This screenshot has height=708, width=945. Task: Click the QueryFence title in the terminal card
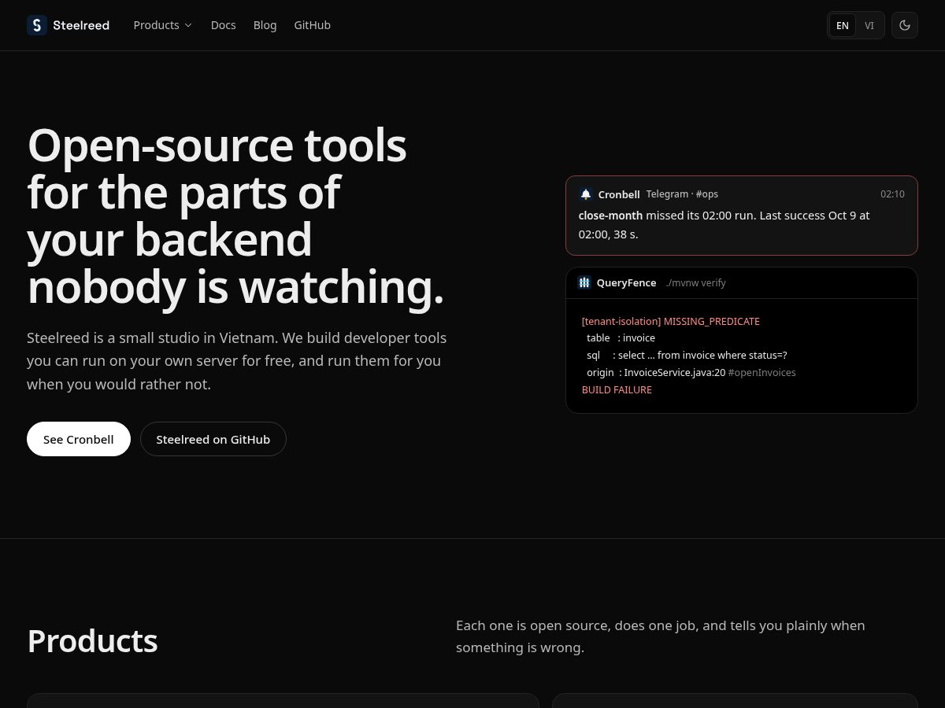(626, 282)
